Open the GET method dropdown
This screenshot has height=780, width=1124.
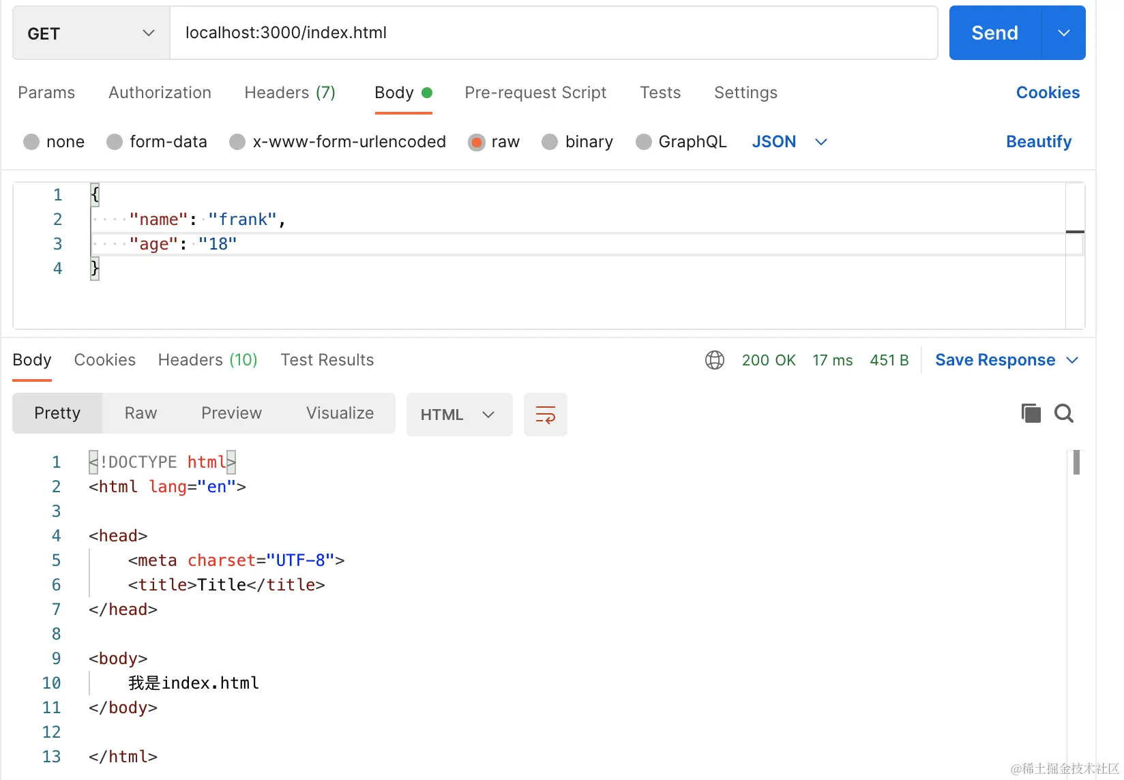[91, 33]
